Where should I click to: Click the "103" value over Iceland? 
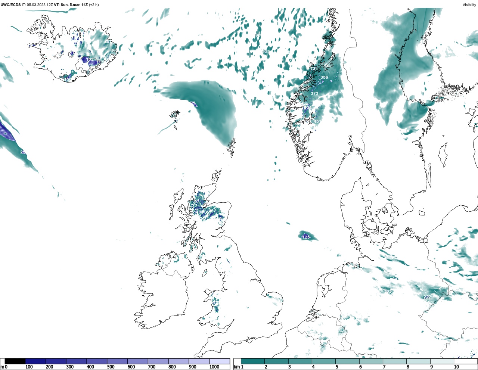[x=90, y=60]
